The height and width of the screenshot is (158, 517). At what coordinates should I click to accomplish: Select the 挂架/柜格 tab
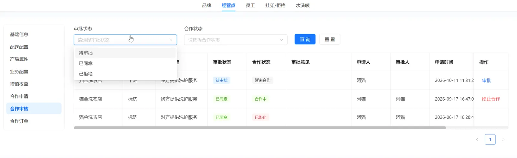click(x=275, y=5)
